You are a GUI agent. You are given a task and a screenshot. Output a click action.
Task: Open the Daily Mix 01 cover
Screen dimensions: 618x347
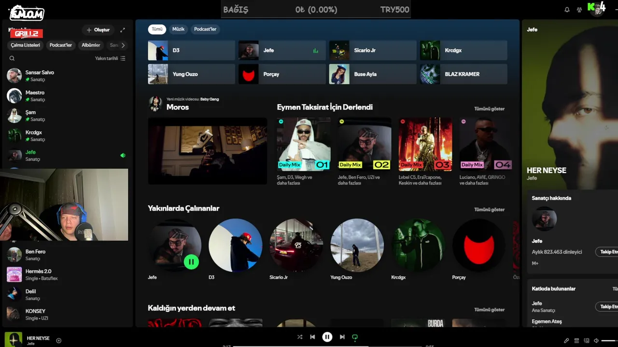tap(304, 144)
